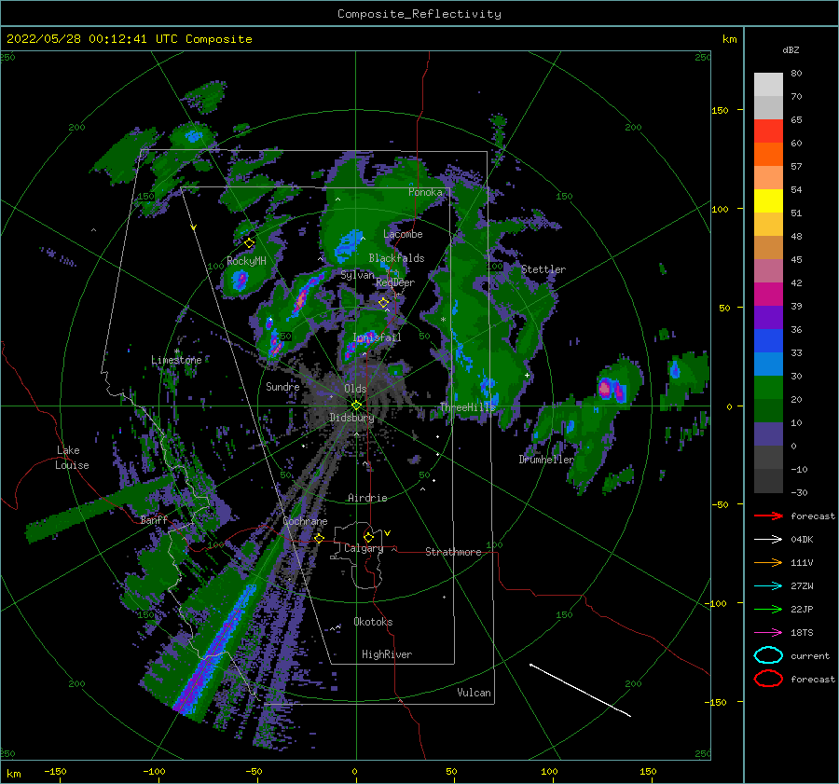Click the Lacombe city label
The width and height of the screenshot is (839, 784).
403,234
